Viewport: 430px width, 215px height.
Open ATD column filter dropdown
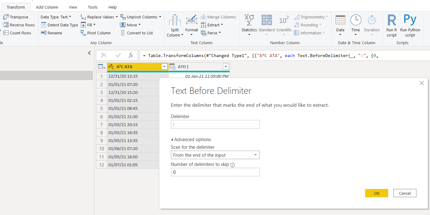click(226, 67)
